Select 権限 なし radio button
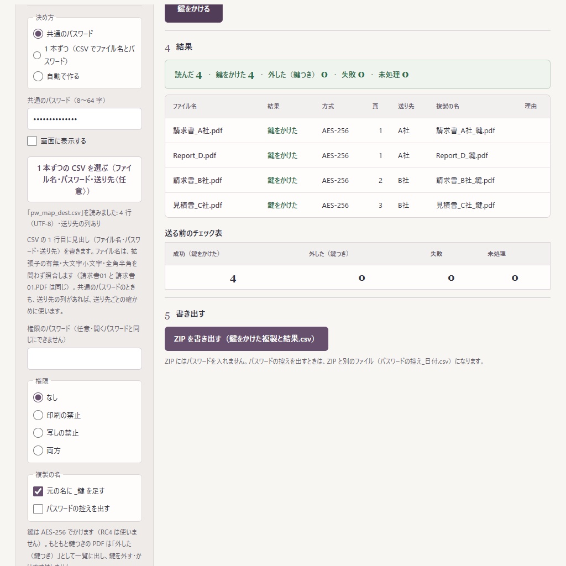 [x=38, y=397]
